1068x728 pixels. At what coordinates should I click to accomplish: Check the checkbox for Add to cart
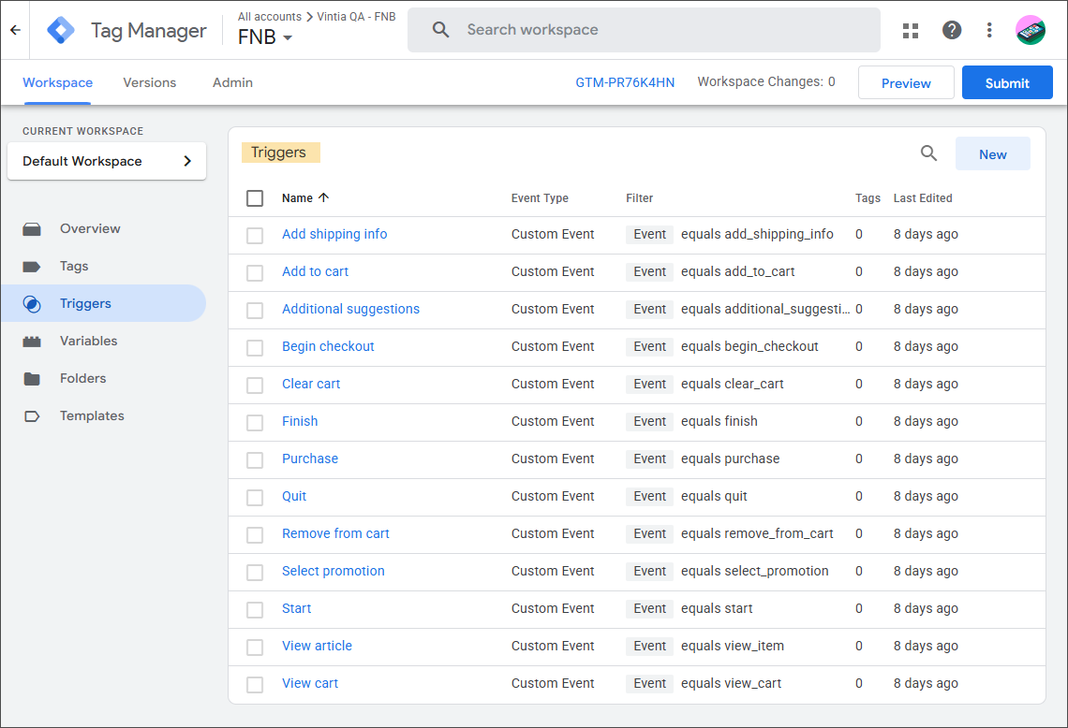(x=254, y=271)
